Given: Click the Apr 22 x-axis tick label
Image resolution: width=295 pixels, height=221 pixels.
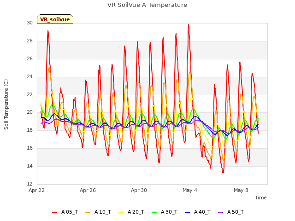Looking at the screenshot, I should tap(36, 190).
